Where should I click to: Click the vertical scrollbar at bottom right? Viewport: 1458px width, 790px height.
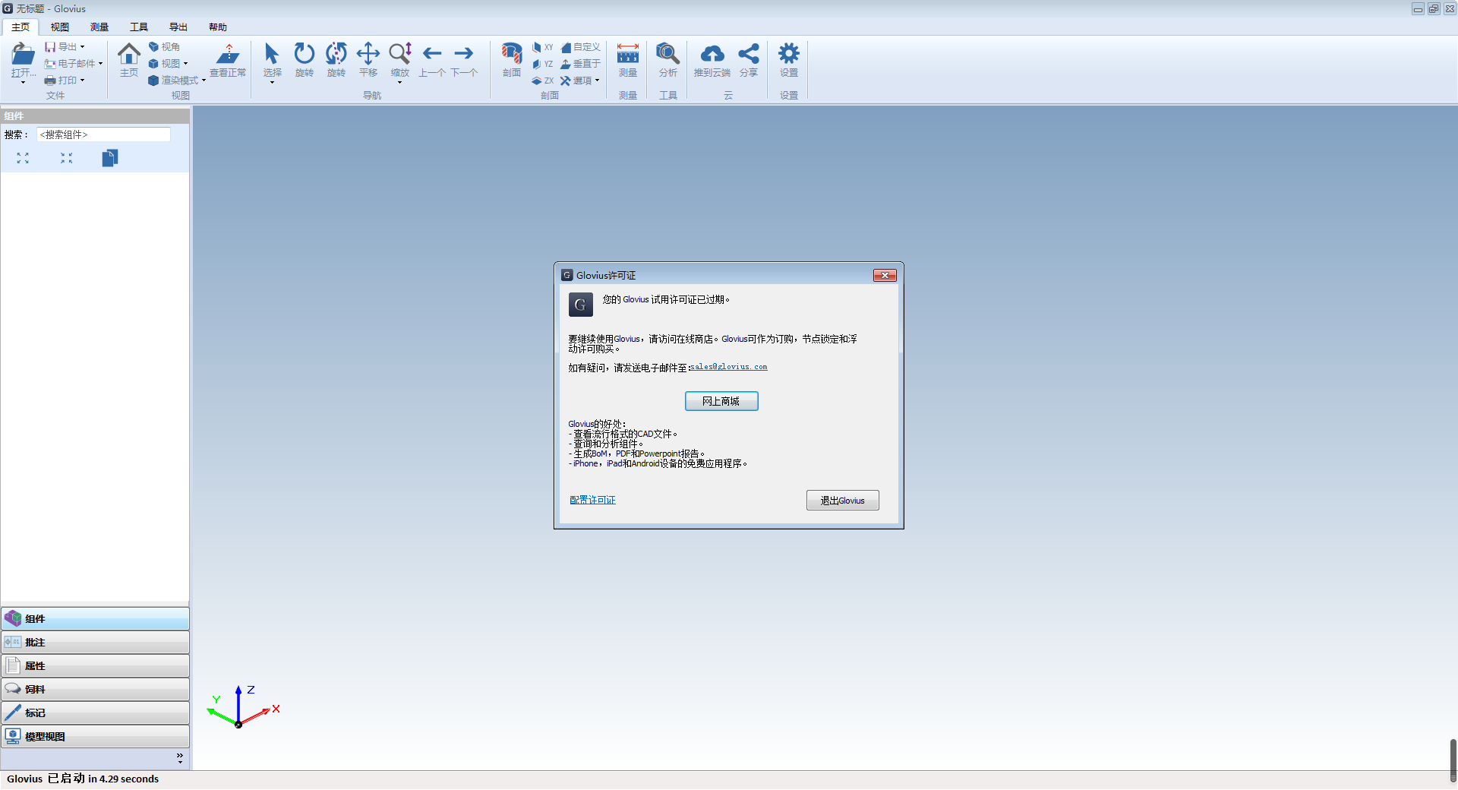[1453, 760]
